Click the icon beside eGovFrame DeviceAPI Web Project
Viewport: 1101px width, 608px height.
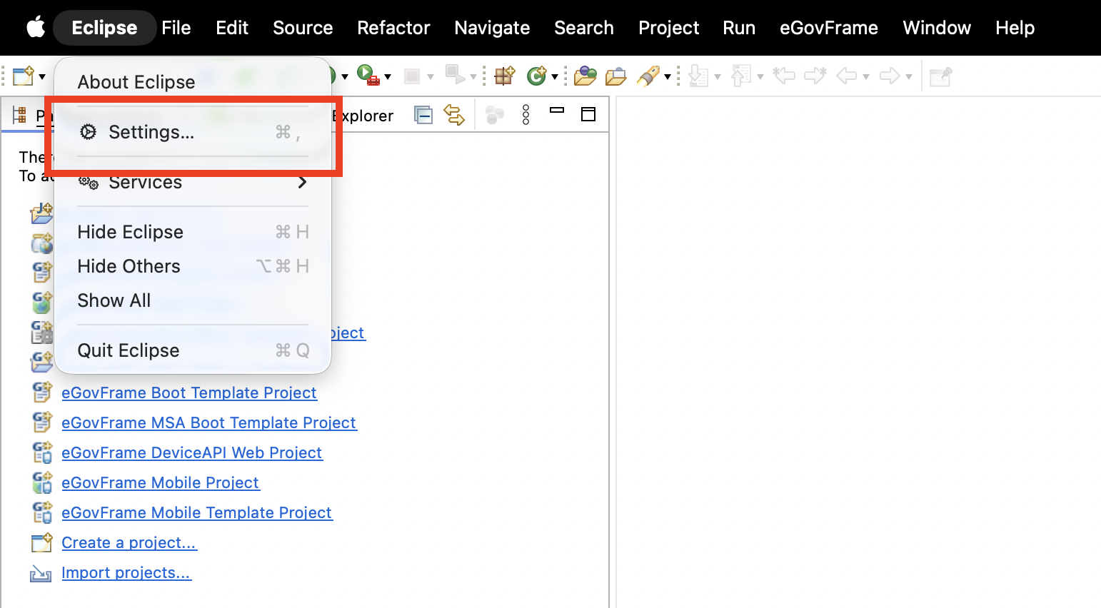42,452
